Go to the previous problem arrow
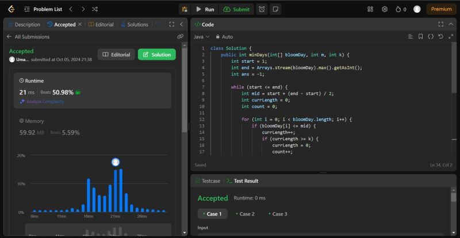The height and width of the screenshot is (238, 460). [x=71, y=9]
